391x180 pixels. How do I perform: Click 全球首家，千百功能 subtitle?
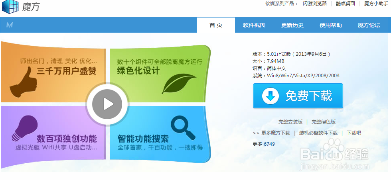160,147
